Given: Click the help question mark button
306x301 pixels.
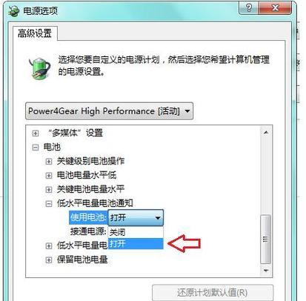Looking at the screenshot, I should click(248, 8).
